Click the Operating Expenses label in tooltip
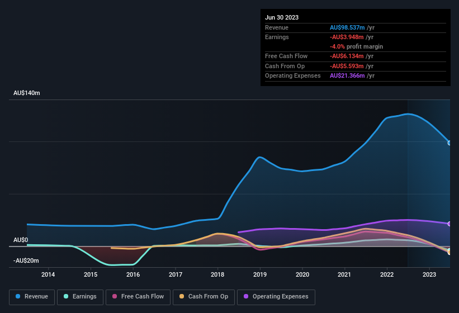The image size is (459, 313). (x=293, y=76)
